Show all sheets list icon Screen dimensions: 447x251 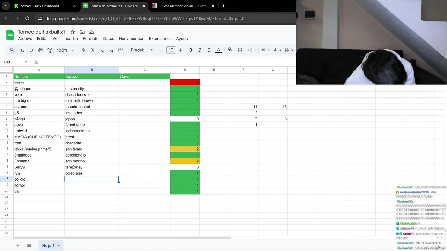(29, 245)
